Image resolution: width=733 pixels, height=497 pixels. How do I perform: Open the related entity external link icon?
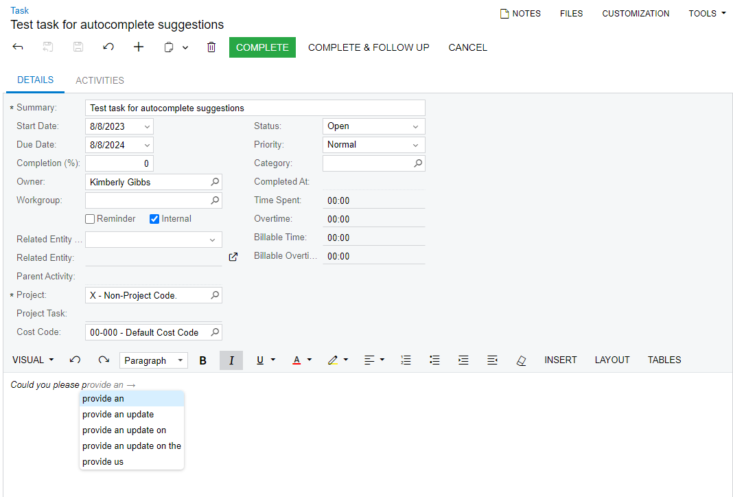233,257
